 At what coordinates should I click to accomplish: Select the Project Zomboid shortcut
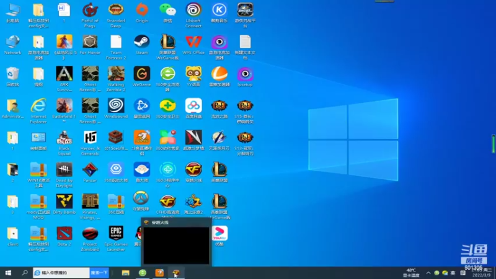pyautogui.click(x=90, y=239)
